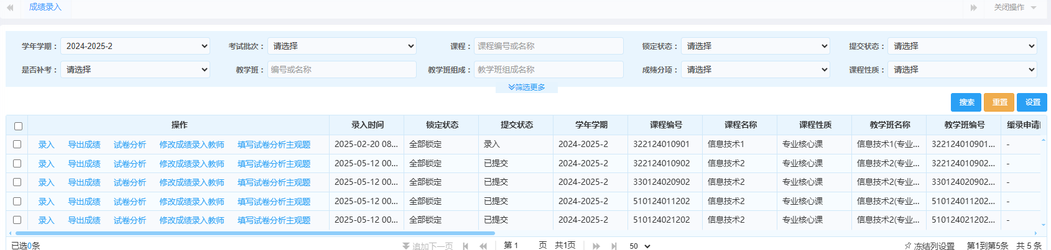Go to last page icon in pager
This screenshot has height=250, width=1051.
614,246
